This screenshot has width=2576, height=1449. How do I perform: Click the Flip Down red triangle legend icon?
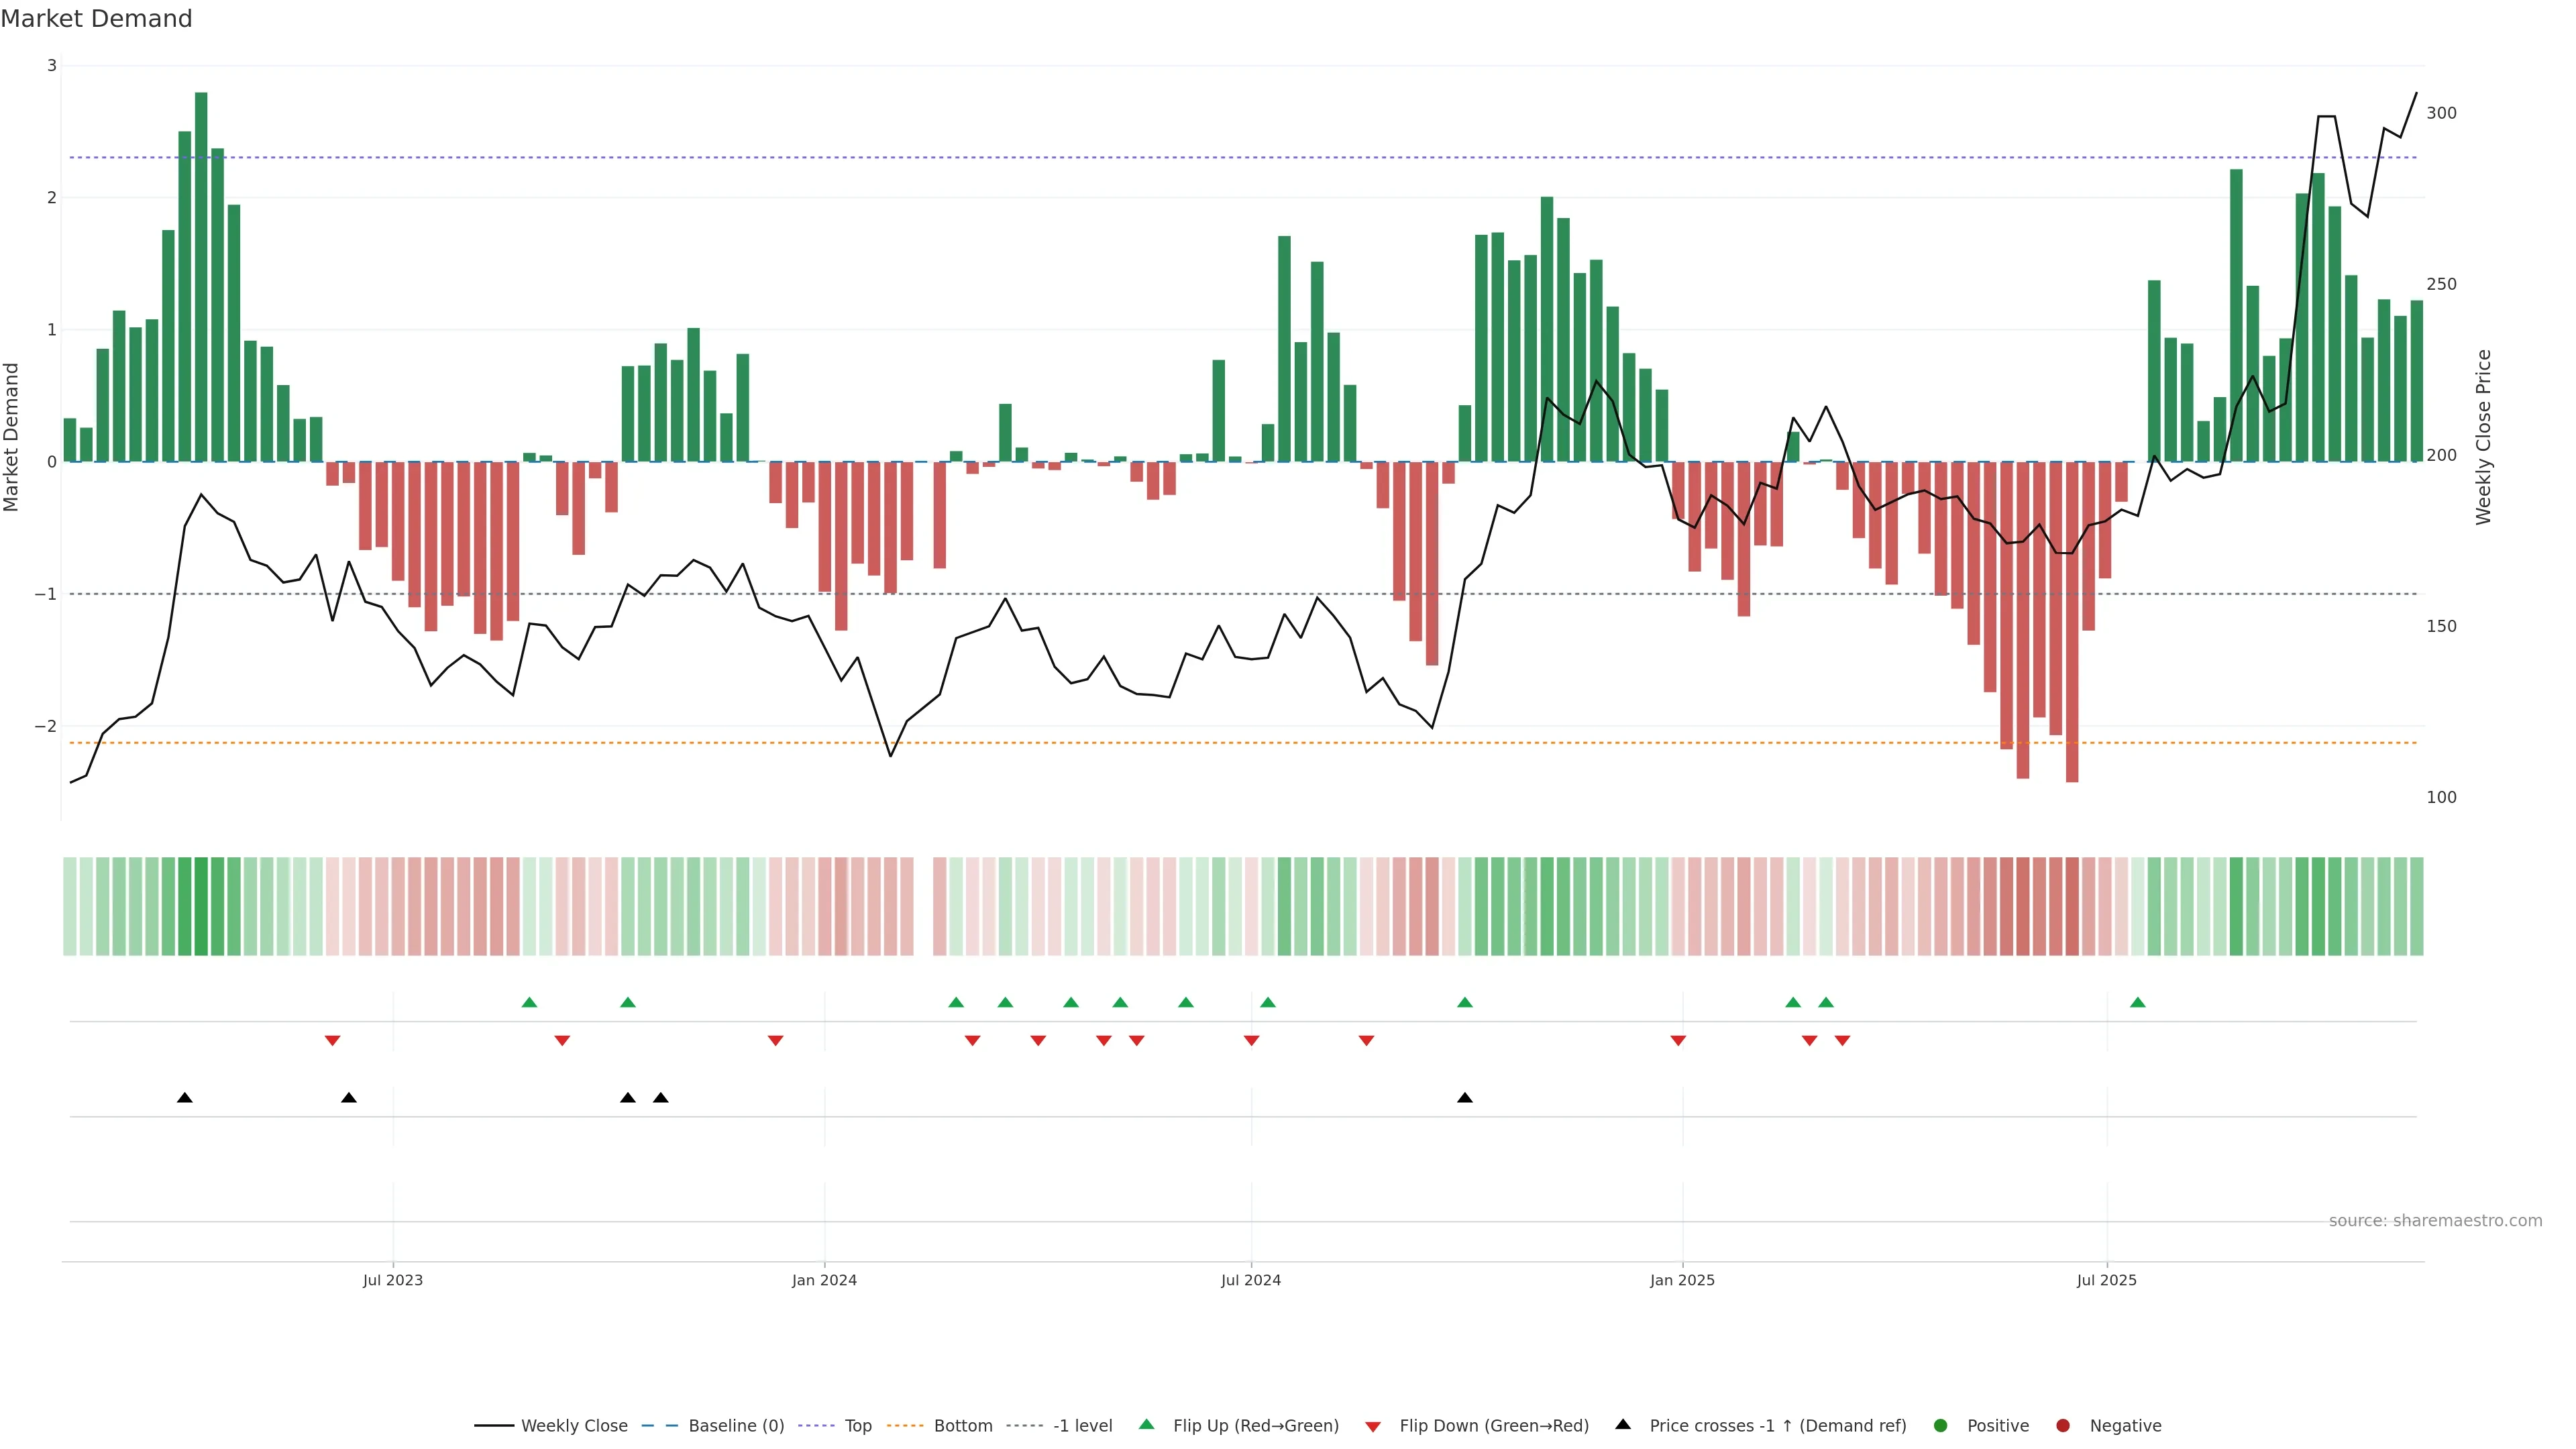tap(1372, 1426)
